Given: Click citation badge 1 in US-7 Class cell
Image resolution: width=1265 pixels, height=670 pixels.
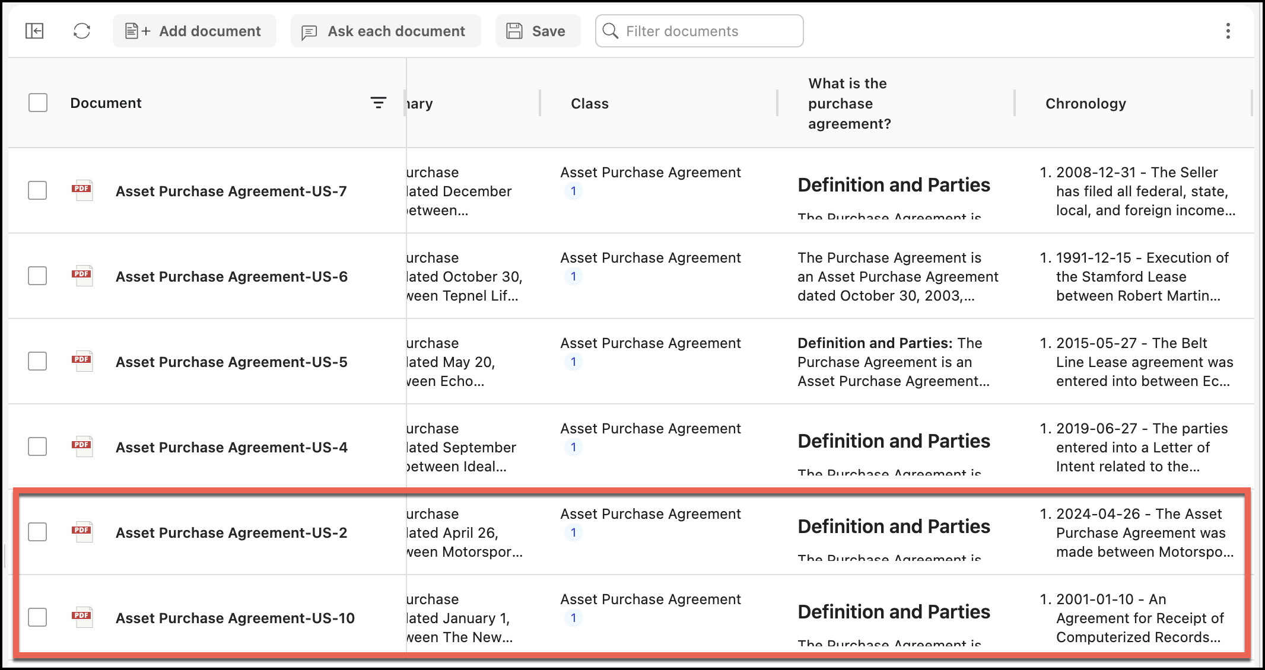Looking at the screenshot, I should point(573,192).
